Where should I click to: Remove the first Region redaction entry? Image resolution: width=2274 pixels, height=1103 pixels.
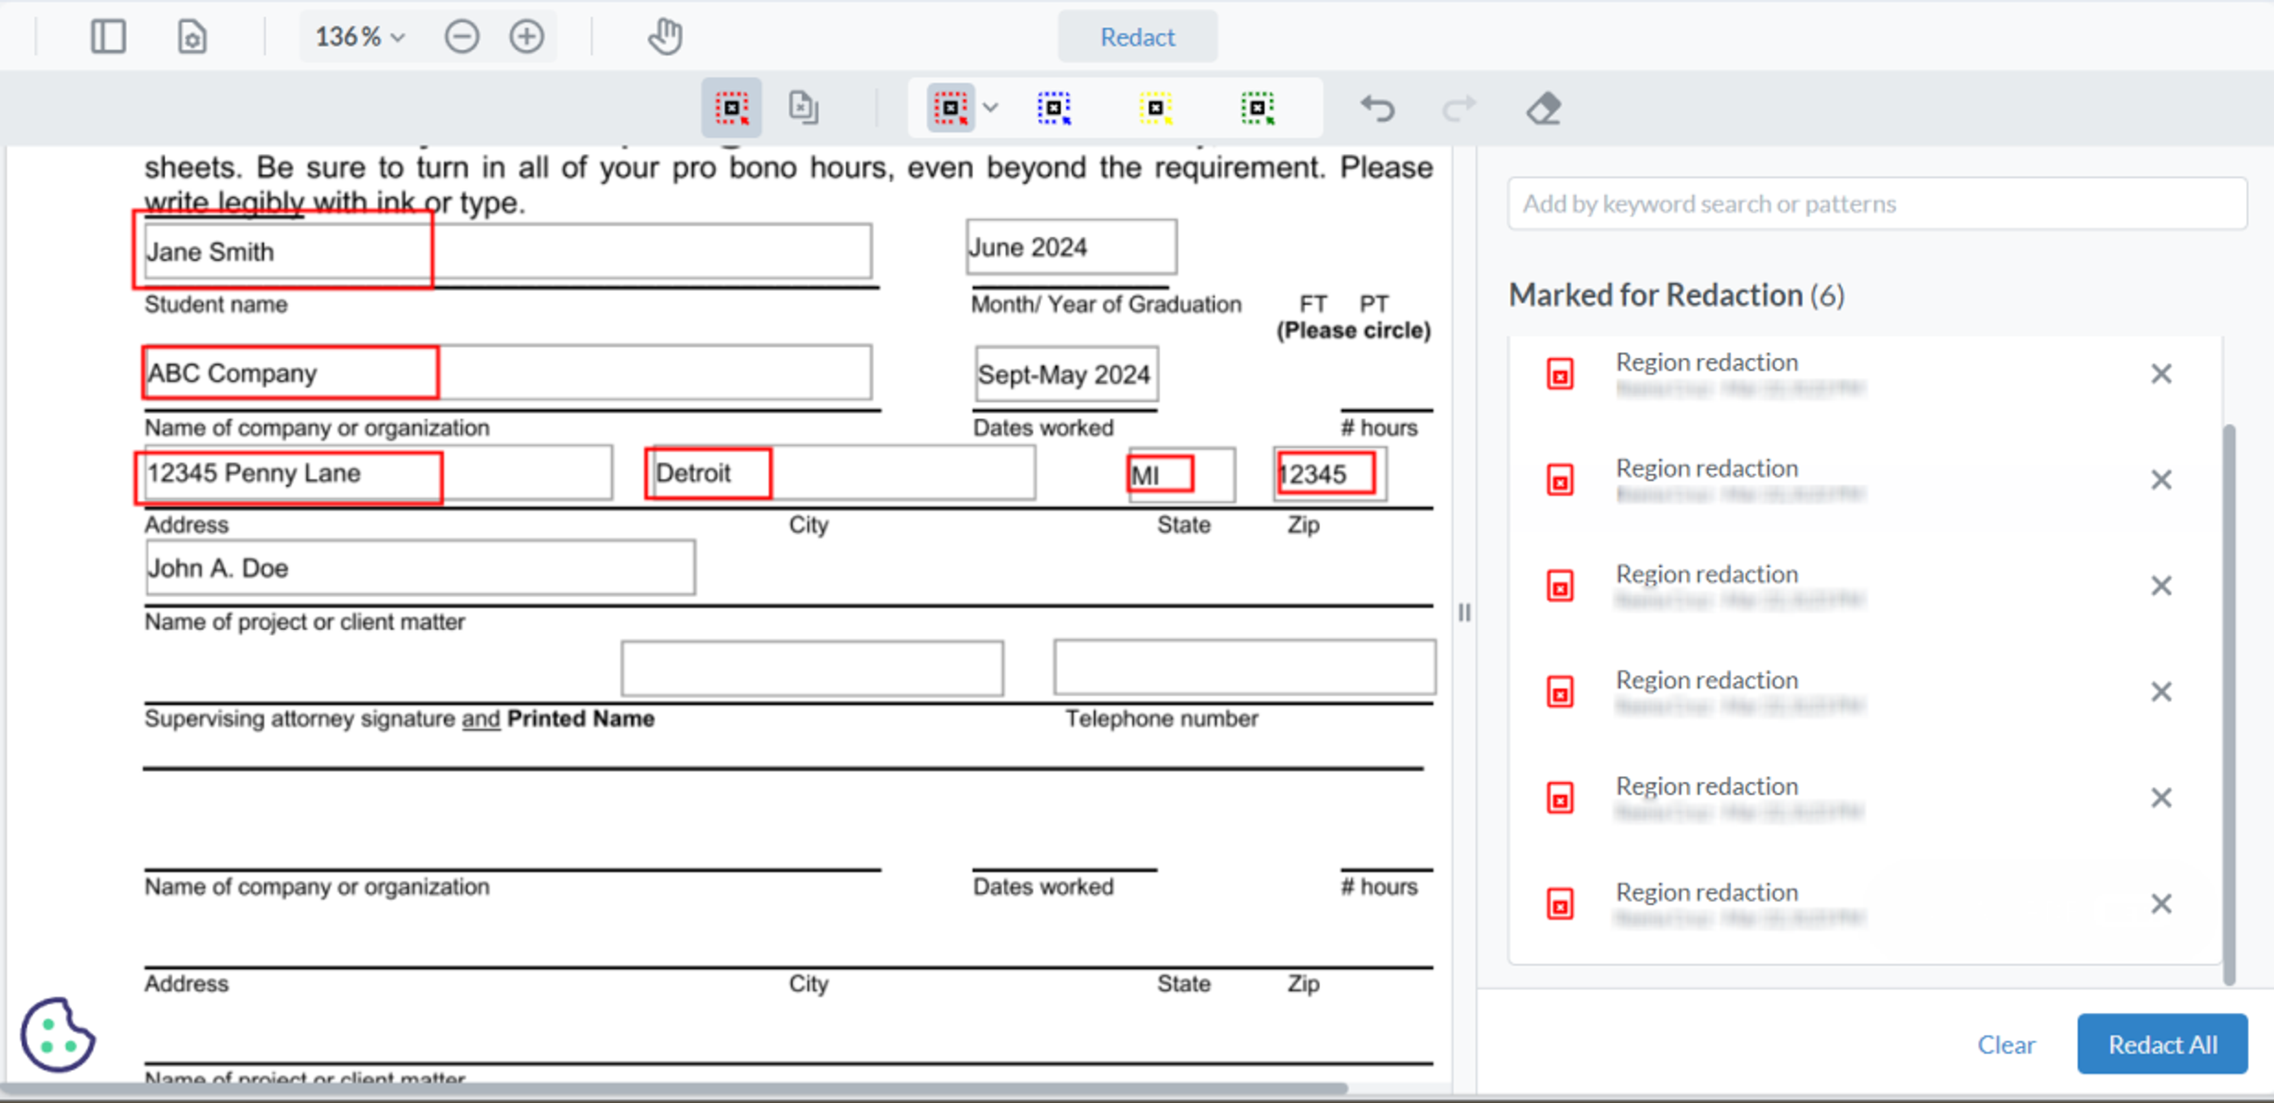pyautogui.click(x=2160, y=374)
